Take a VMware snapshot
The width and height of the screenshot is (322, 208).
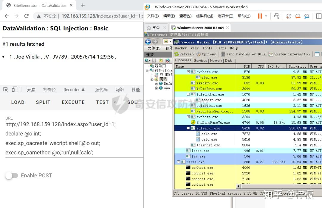click(289, 16)
